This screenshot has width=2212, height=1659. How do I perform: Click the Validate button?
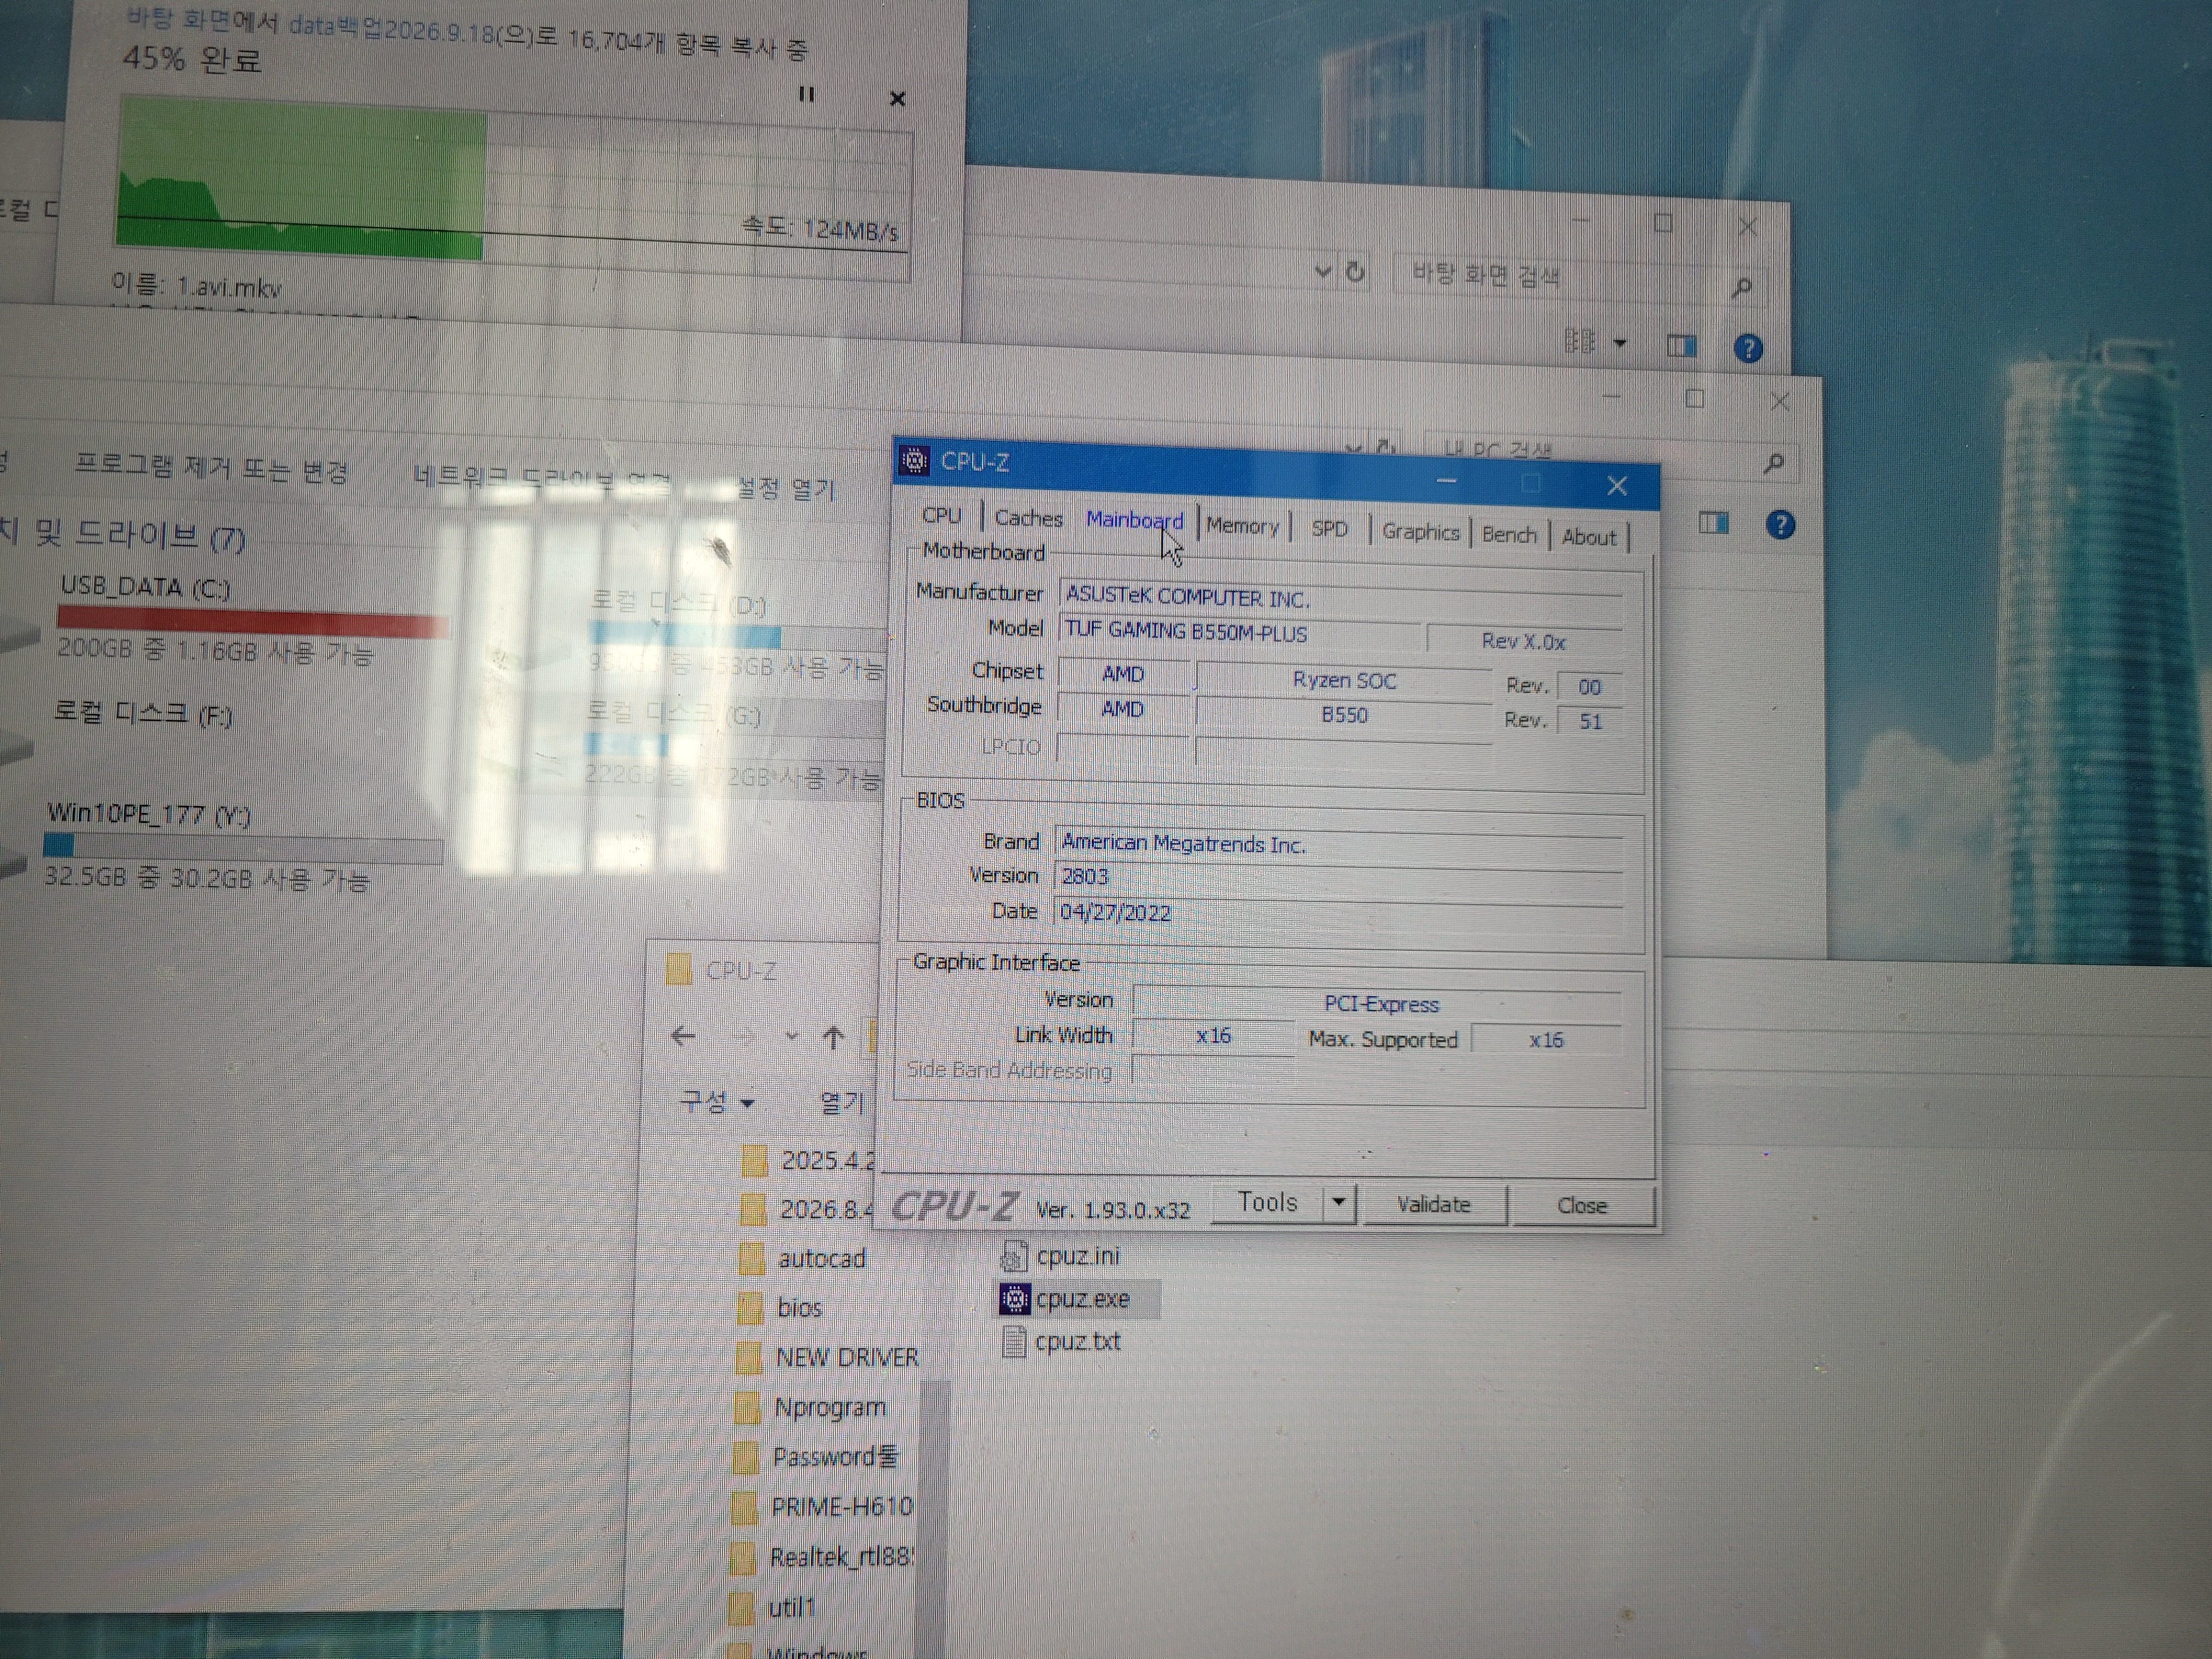pos(1433,1204)
